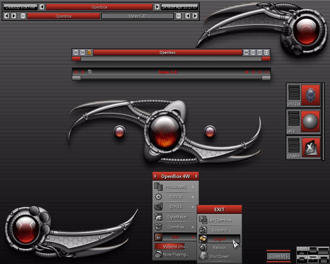Switch to the top-right pager desktop thumbnail

[x=324, y=250]
